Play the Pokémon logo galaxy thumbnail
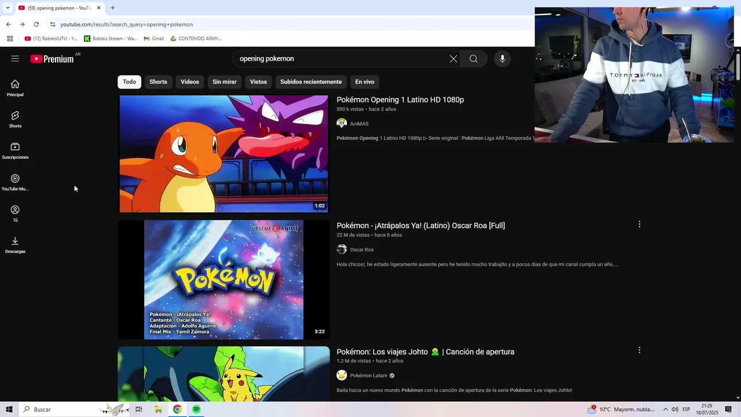The width and height of the screenshot is (741, 417). point(223,280)
